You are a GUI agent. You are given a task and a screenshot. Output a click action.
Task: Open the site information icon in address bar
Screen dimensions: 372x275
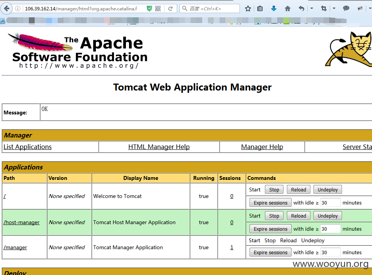[x=18, y=9]
